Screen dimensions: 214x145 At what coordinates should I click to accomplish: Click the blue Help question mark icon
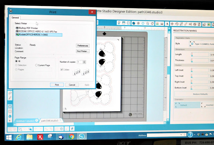[190, 134]
